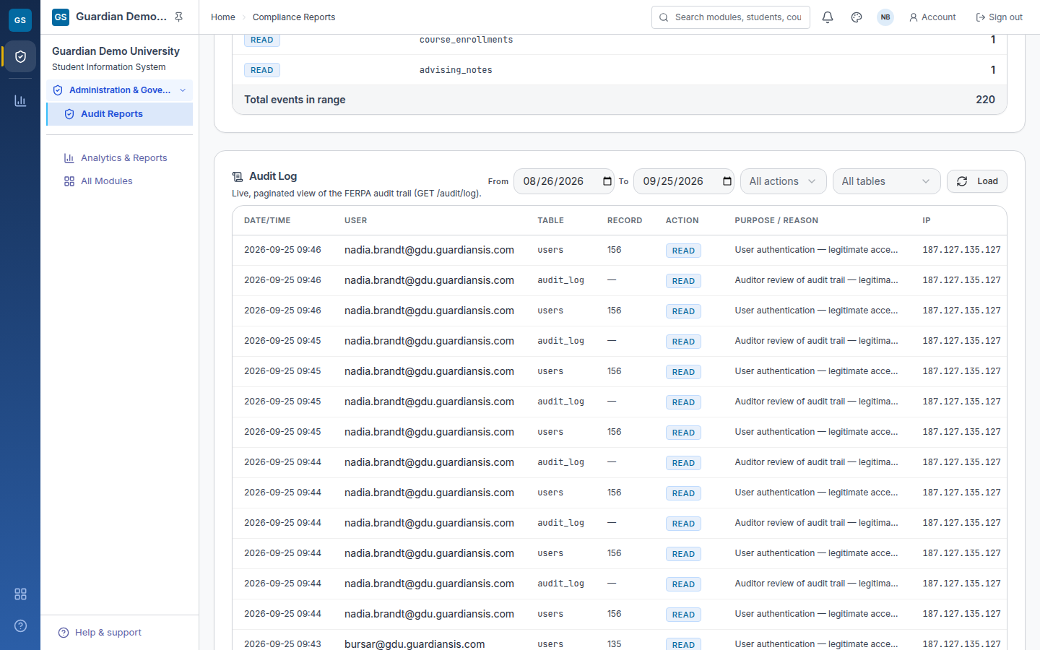The width and height of the screenshot is (1040, 650).
Task: Click Total events in range label
Action: pos(295,100)
